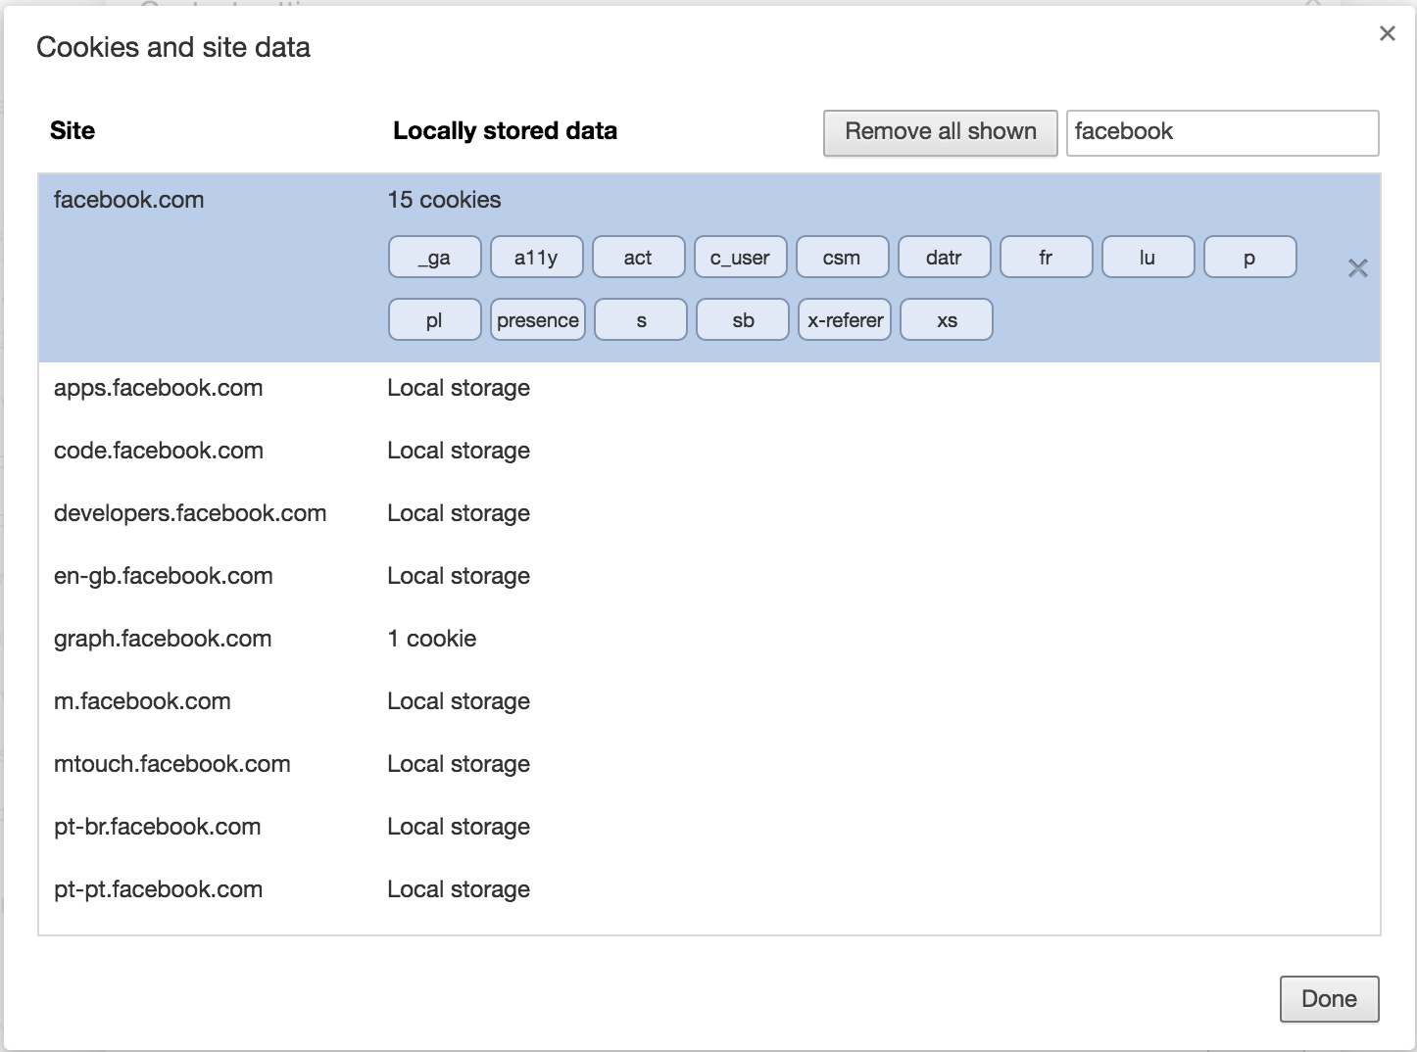
Task: Select the pt-br.facebook.com site entry
Action: click(157, 827)
